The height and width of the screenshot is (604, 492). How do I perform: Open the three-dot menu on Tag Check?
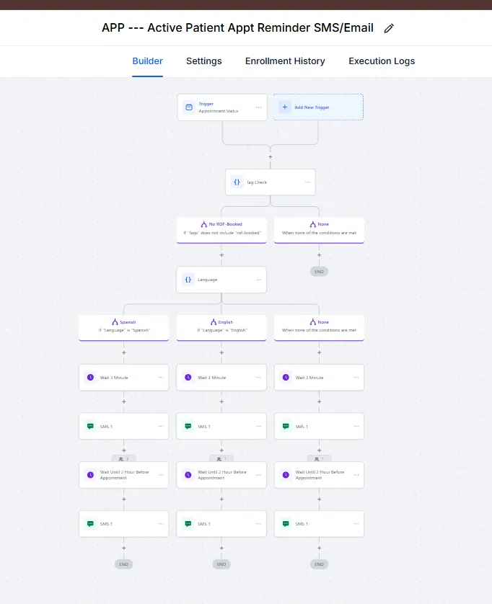307,182
